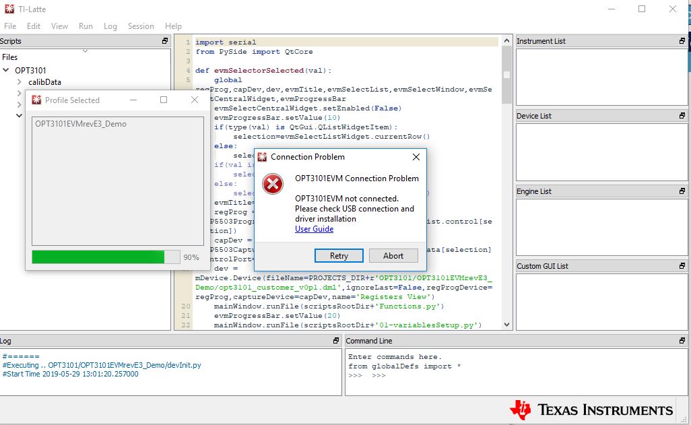Click the float icon on the Log panel header
Screen dimensions: 691x425
[337, 341]
